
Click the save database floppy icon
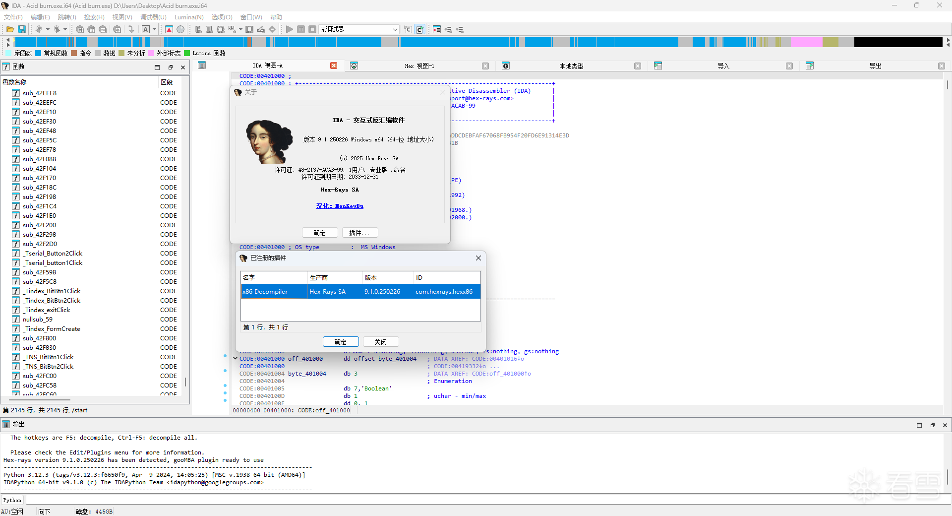pos(22,30)
